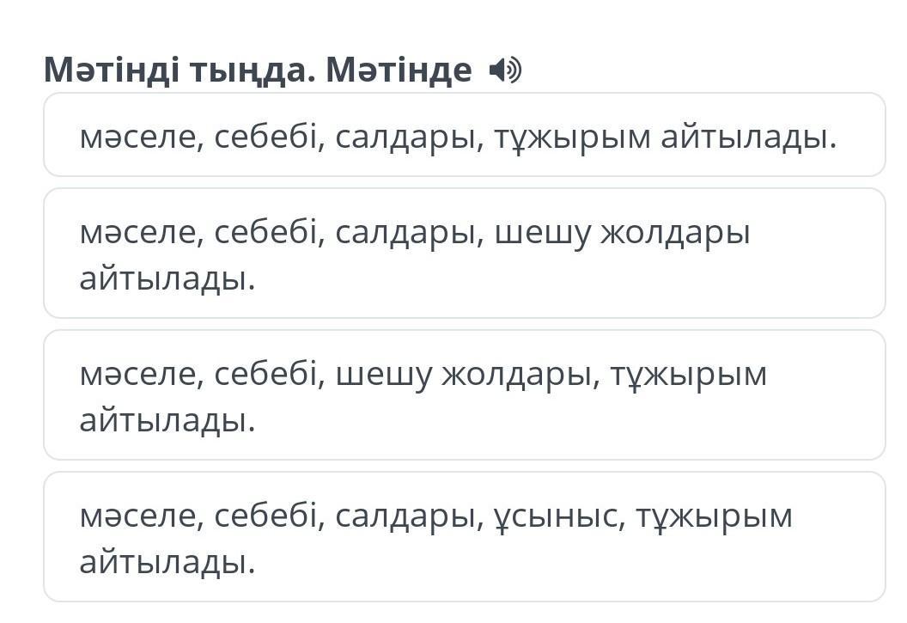The image size is (907, 623).
Task: Click the word 'Мәтінде' in the heading
Action: point(399,70)
